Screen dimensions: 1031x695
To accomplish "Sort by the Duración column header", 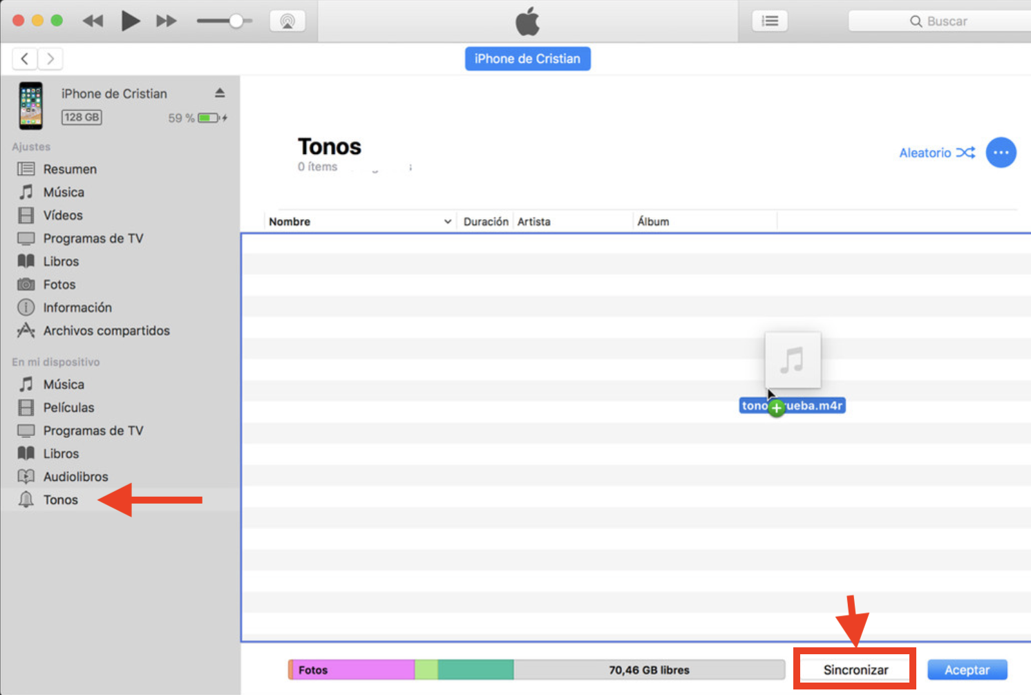I will pyautogui.click(x=486, y=222).
